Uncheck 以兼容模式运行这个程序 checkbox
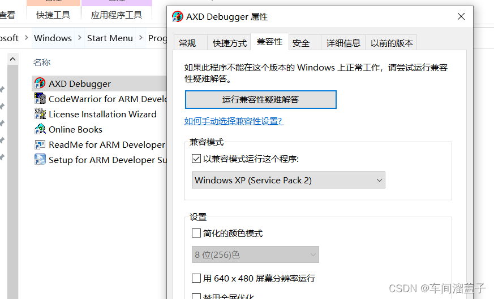 196,159
